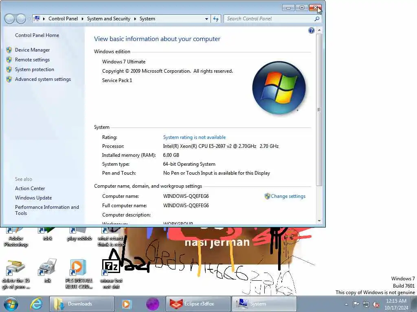Expand arrow after Control Panel breadcrumb
Viewport: 417px width, 312px height.
coord(82,19)
